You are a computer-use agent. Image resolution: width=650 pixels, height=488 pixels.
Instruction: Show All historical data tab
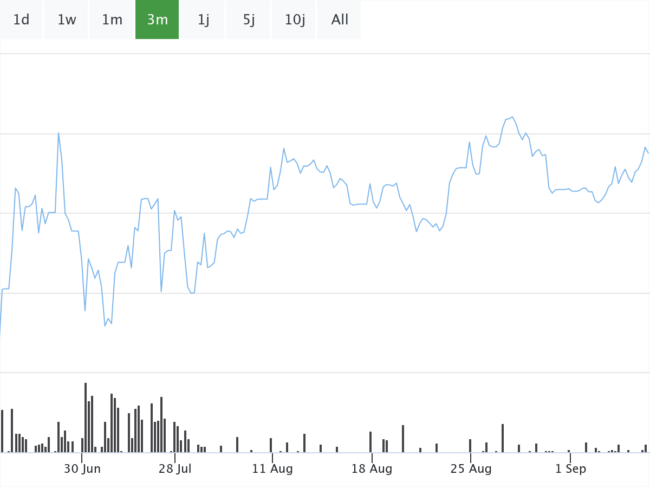(340, 20)
